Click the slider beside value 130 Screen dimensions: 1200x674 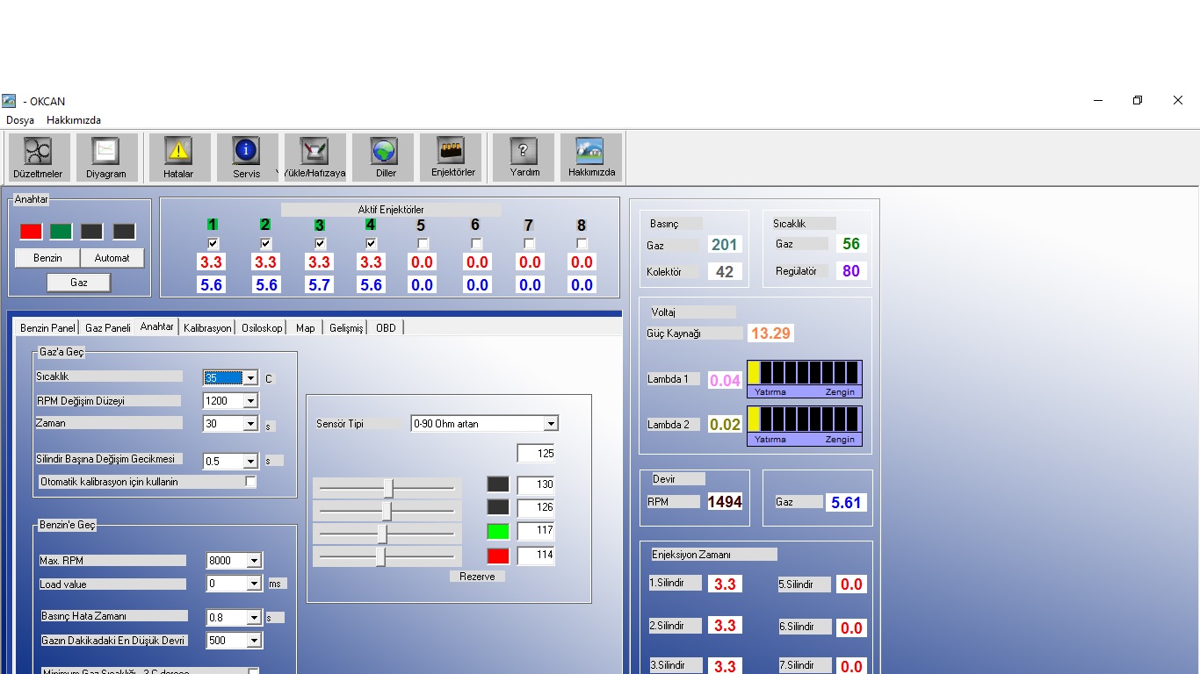point(387,488)
